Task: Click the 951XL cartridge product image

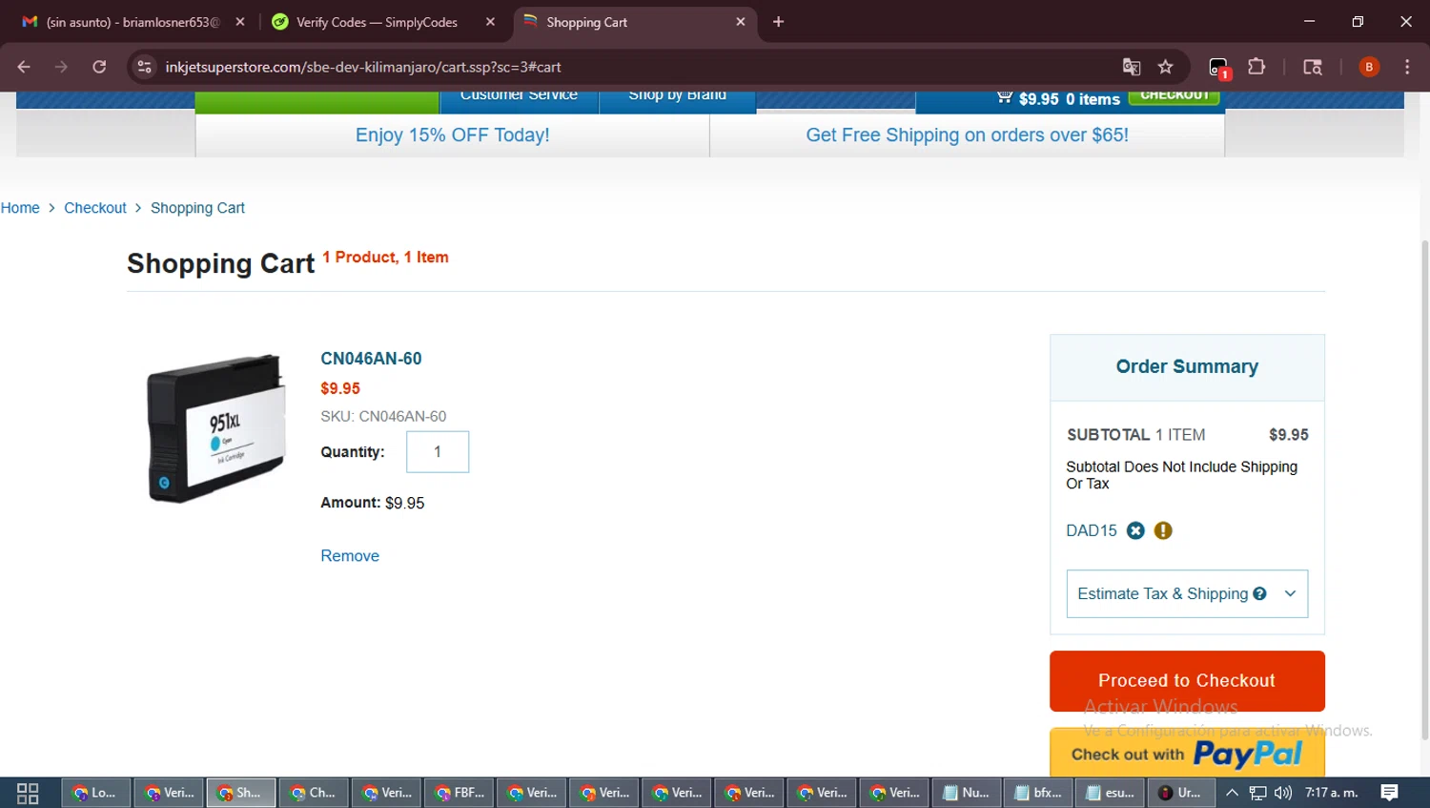Action: 215,428
